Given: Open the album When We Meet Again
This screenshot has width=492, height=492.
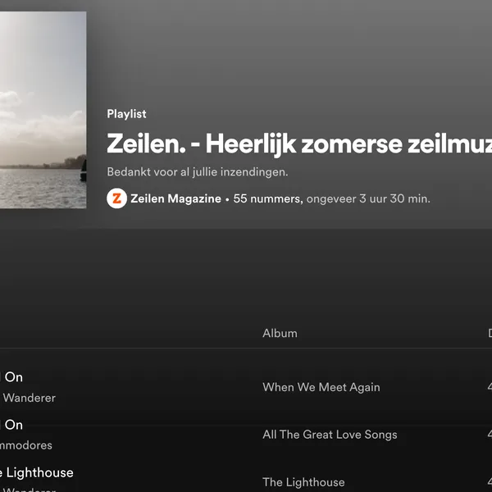Looking at the screenshot, I should coord(321,387).
